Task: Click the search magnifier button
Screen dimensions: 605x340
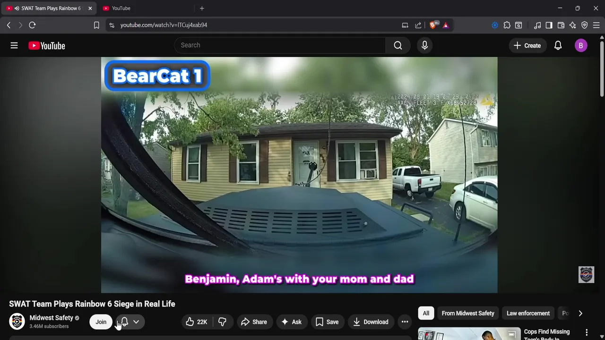Action: 398,45
